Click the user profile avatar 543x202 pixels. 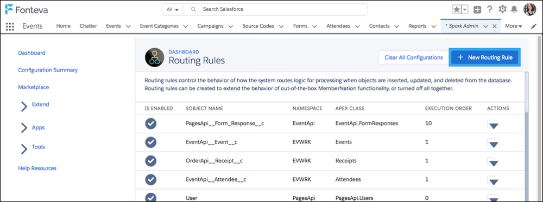(x=529, y=9)
